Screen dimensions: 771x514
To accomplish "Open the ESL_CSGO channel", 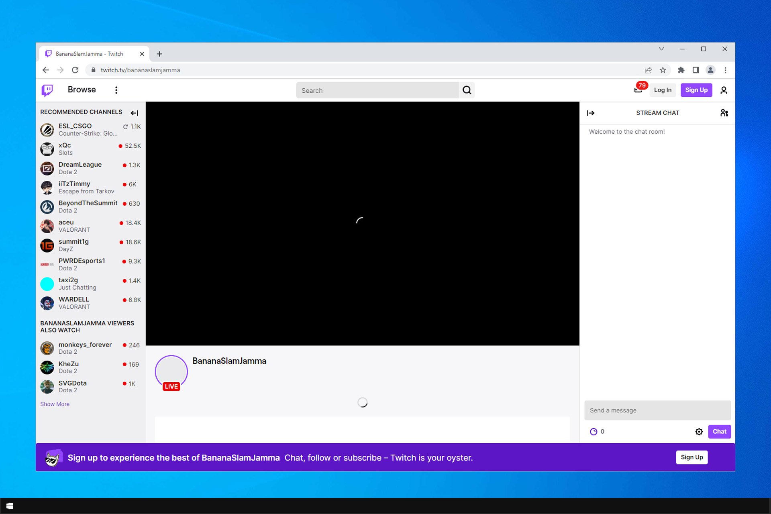I will pos(91,130).
